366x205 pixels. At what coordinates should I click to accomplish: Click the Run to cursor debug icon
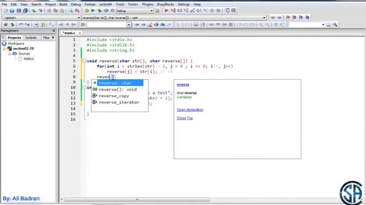coord(173,11)
